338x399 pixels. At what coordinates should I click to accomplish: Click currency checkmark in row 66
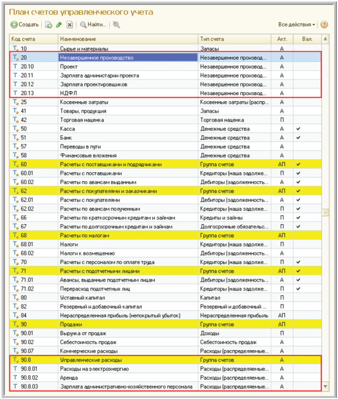298,218
